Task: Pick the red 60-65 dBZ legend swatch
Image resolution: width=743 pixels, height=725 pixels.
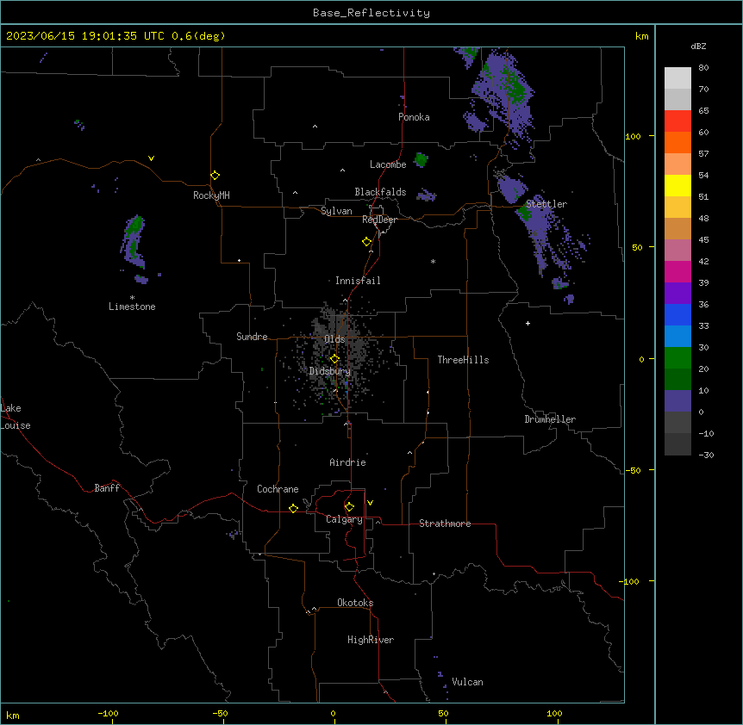Action: 677,121
